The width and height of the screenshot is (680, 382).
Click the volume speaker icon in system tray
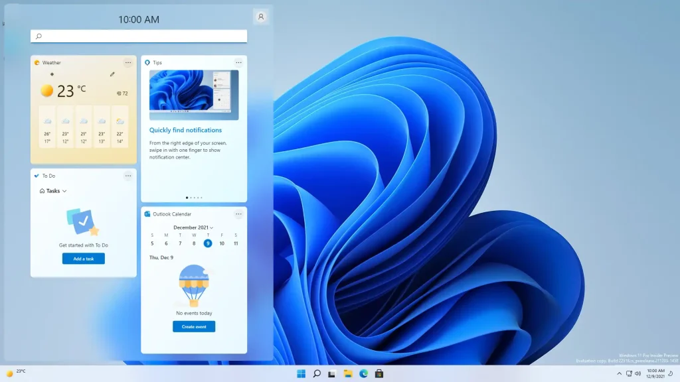click(x=637, y=374)
